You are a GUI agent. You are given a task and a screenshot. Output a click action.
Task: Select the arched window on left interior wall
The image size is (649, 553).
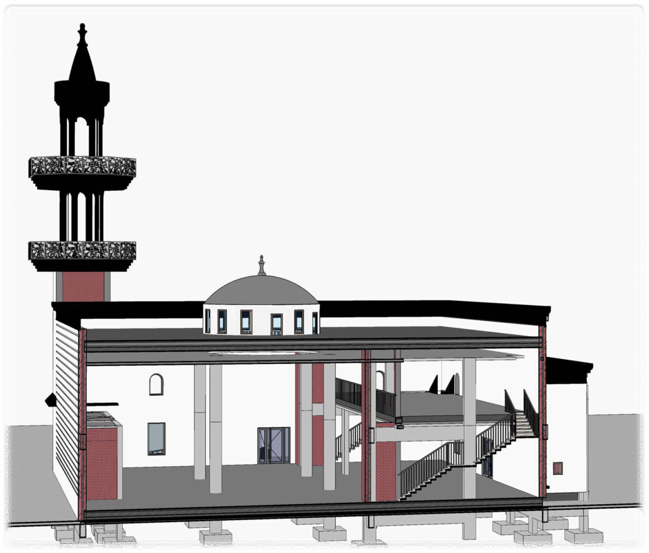(156, 384)
